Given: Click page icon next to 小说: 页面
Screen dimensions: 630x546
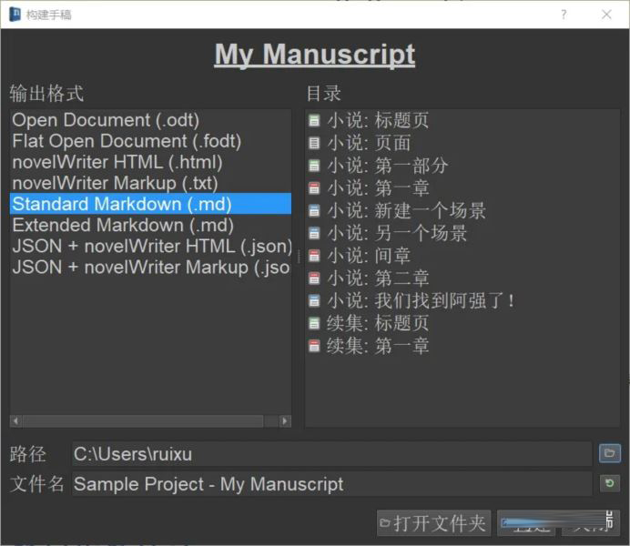Looking at the screenshot, I should pos(314,143).
